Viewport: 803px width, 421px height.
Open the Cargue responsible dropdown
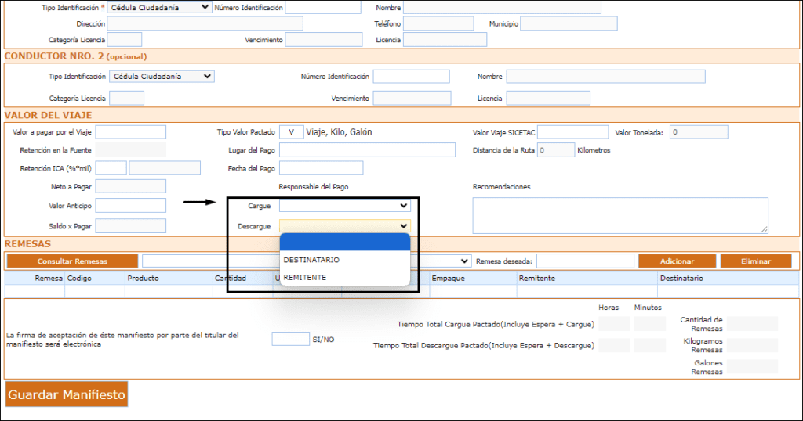(344, 206)
